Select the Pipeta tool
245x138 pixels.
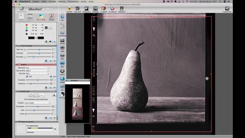(62, 41)
